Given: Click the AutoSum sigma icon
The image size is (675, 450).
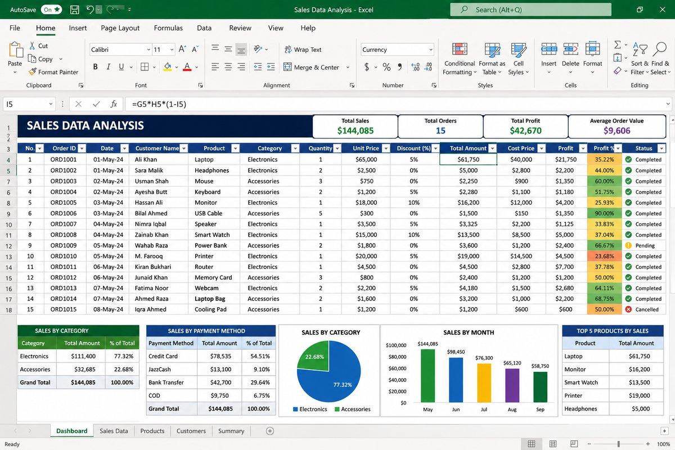Looking at the screenshot, I should 618,45.
